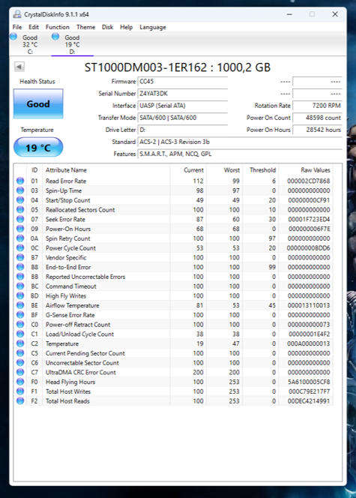Click status icon for Total Host Writes

tap(20, 391)
